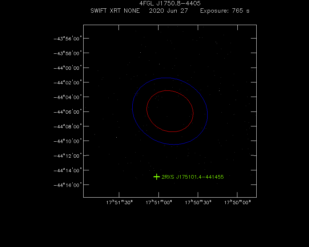Click declination label -44°08'00"
The width and height of the screenshot is (309, 247).
(x=68, y=126)
